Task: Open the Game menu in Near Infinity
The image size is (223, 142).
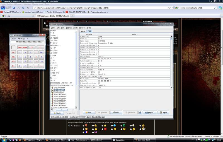Action: (53, 28)
